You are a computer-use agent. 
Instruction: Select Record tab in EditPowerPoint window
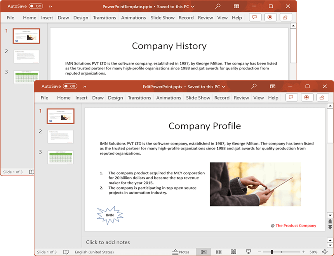pos(222,98)
